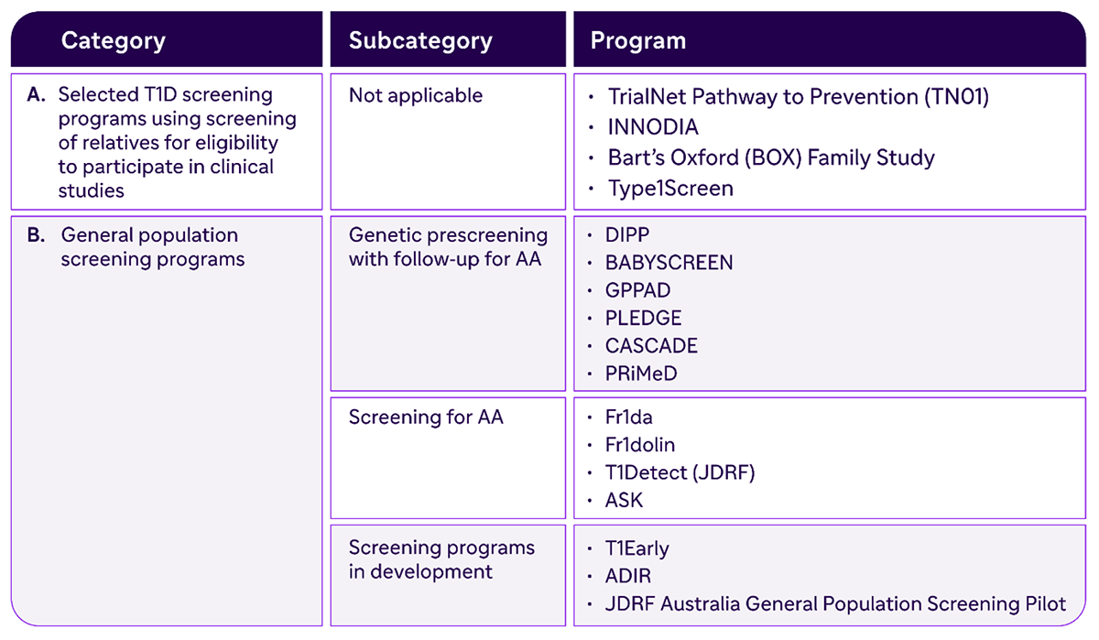
Task: Click the DIPP program entry
Action: [x=627, y=235]
